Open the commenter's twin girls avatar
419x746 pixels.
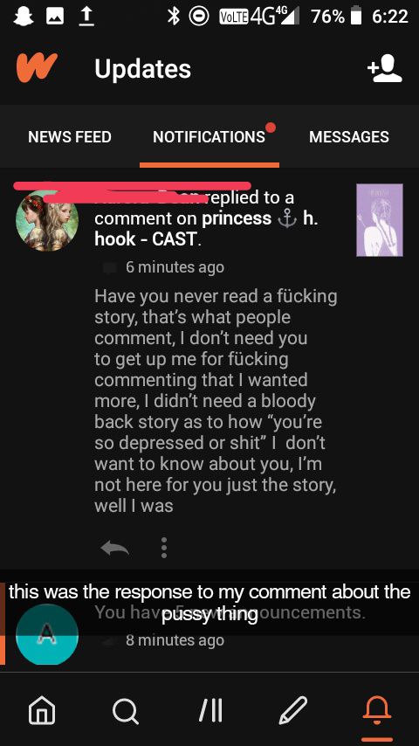47,221
